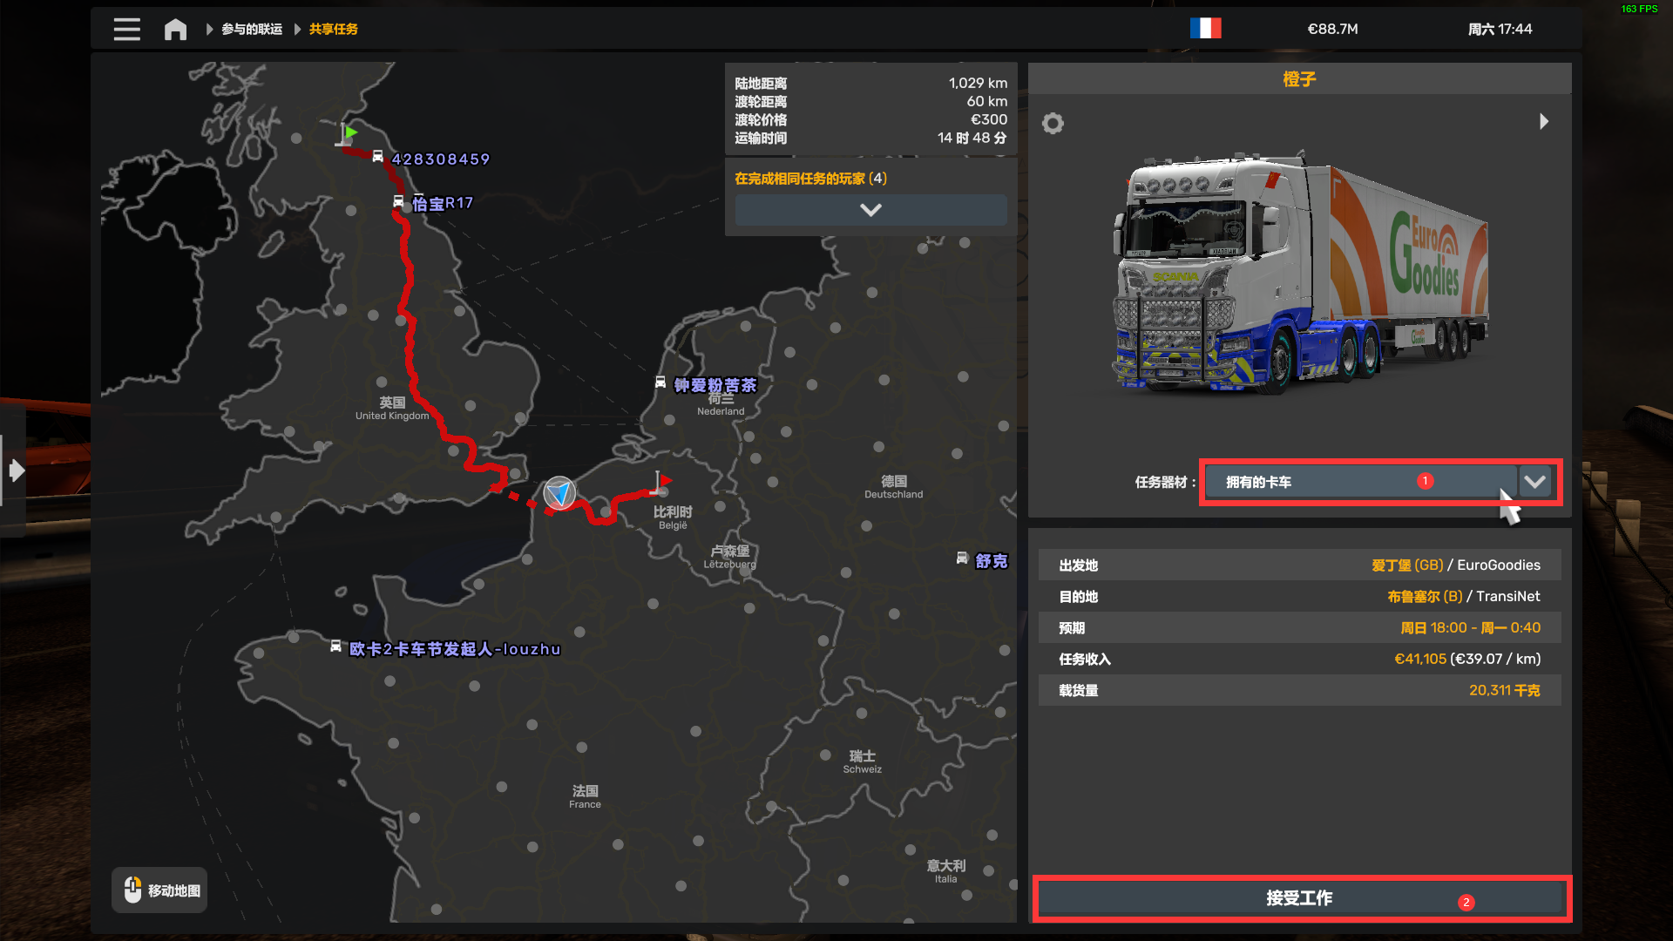Click the 20,311 千克 cargo weight

[x=1504, y=691]
